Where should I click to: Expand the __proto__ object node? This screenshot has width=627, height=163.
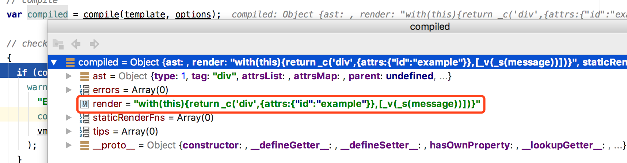tap(68, 146)
